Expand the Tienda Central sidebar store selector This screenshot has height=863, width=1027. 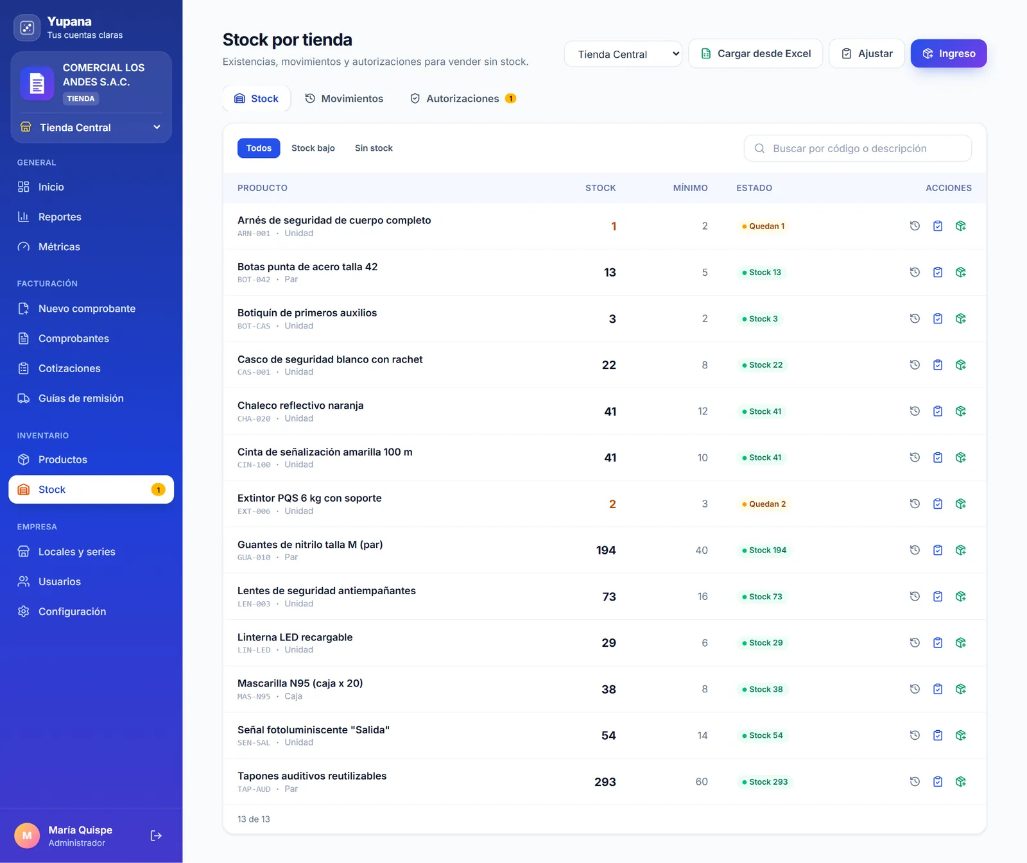(x=91, y=127)
